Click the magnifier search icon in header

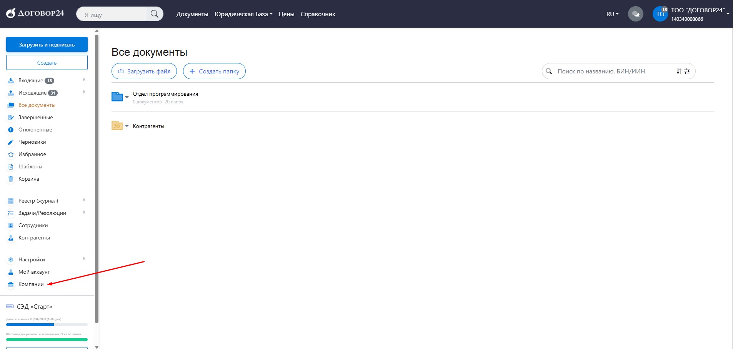click(x=155, y=14)
